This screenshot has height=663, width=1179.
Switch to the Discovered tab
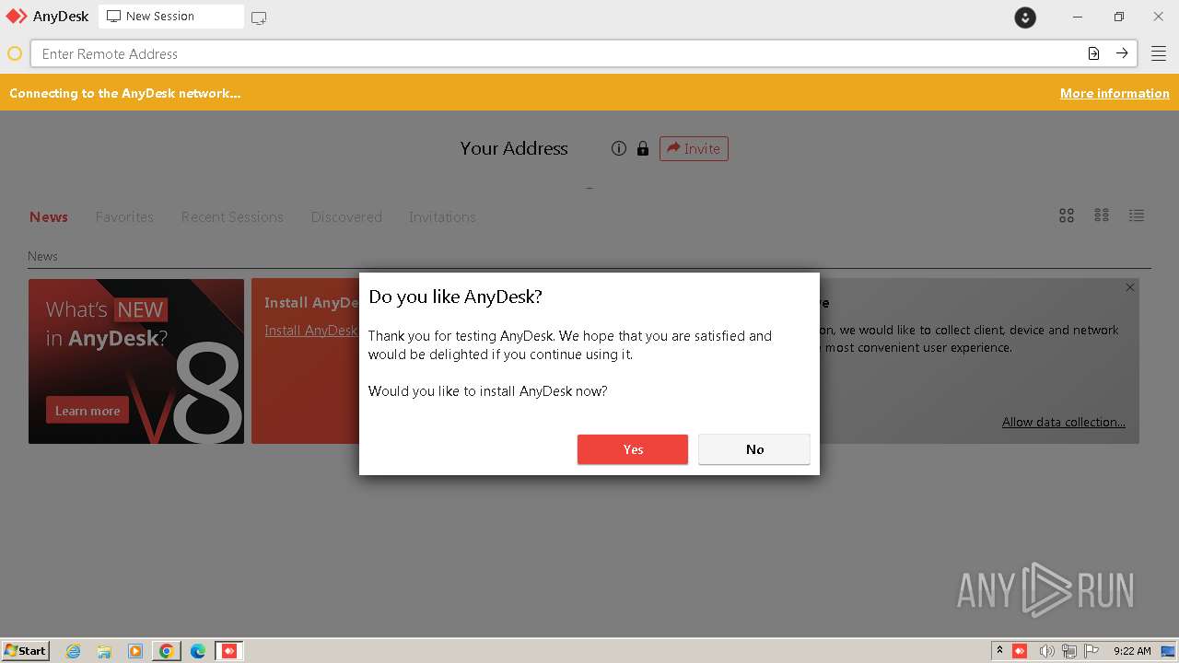point(346,217)
